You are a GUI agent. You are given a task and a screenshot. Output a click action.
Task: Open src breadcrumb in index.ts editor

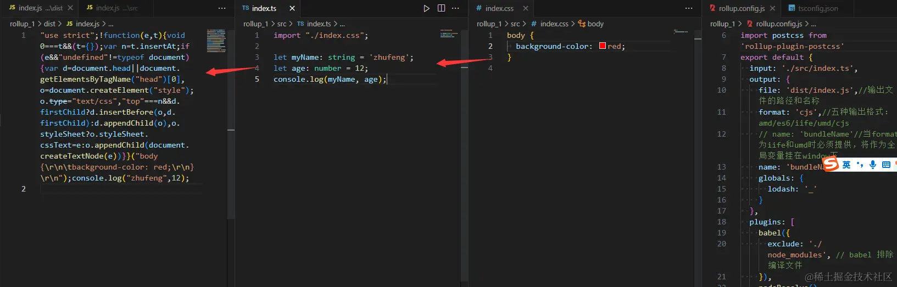[282, 24]
